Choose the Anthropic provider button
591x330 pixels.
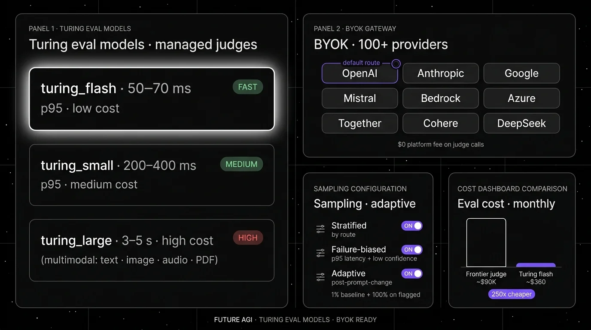[441, 73]
